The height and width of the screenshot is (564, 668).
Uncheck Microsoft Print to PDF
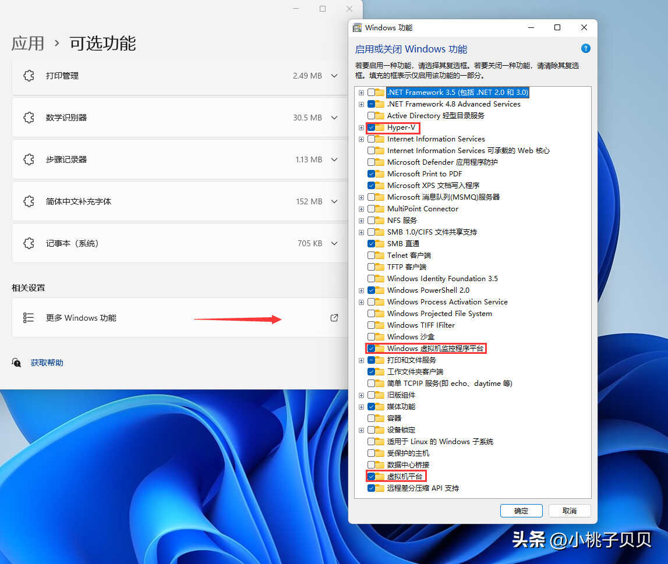[371, 173]
